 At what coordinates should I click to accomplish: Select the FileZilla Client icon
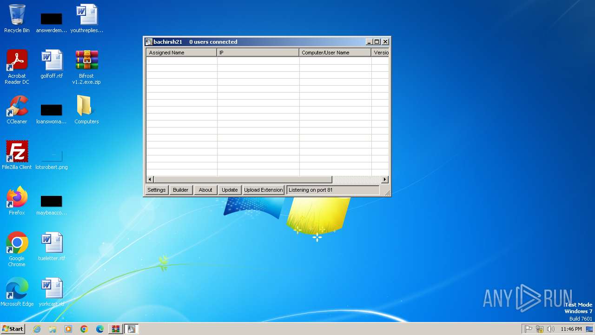tap(17, 155)
